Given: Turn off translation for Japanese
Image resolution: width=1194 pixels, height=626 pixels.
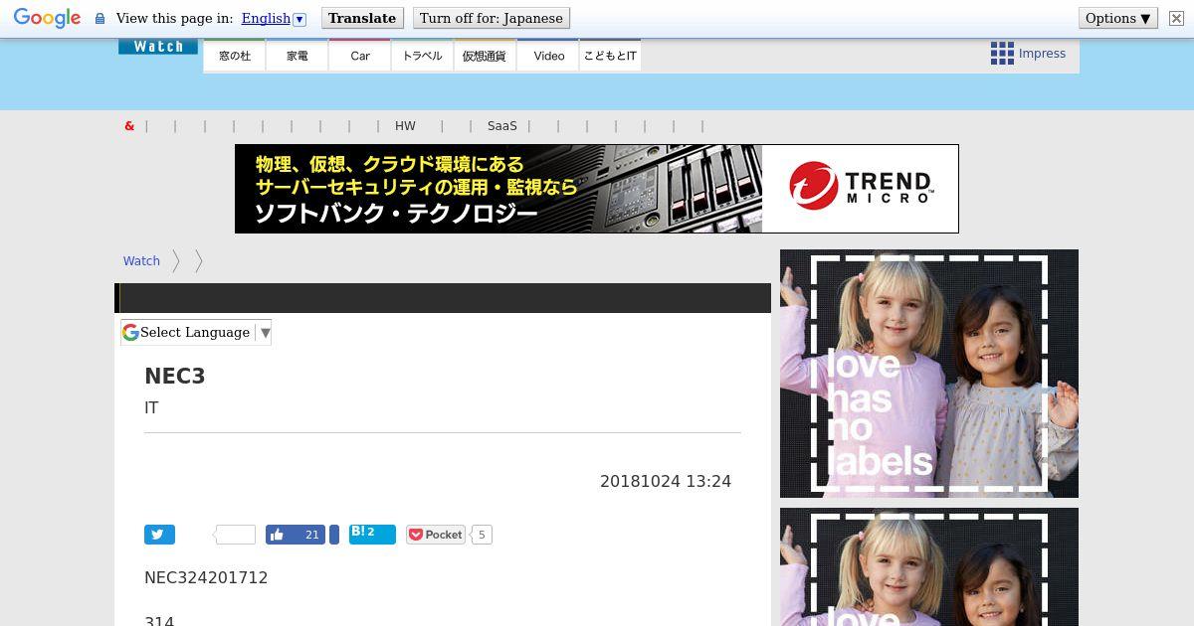Looking at the screenshot, I should pyautogui.click(x=492, y=18).
